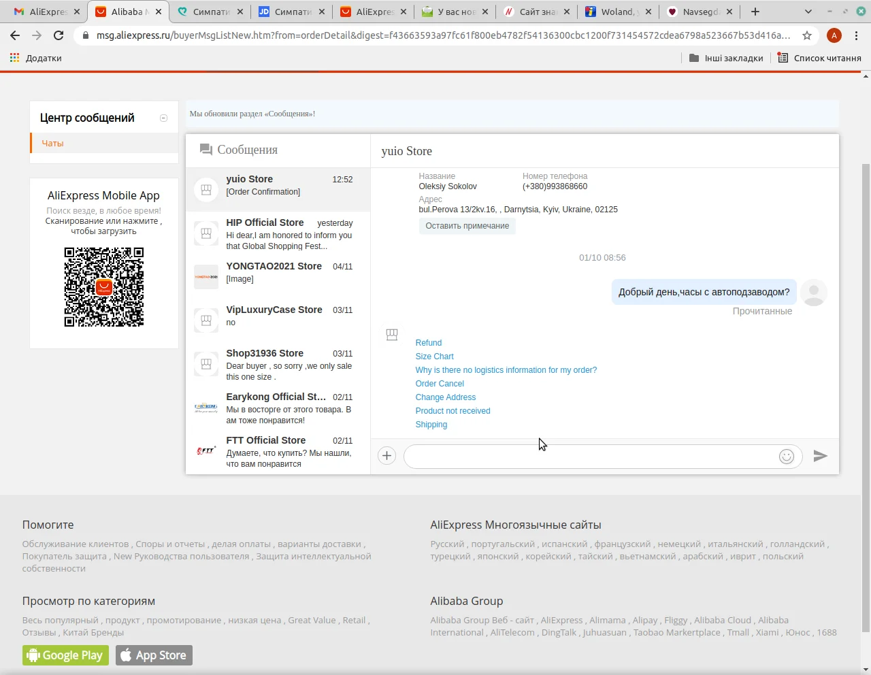871x675 pixels.
Task: Click the user avatar next to sent message
Action: (x=814, y=293)
